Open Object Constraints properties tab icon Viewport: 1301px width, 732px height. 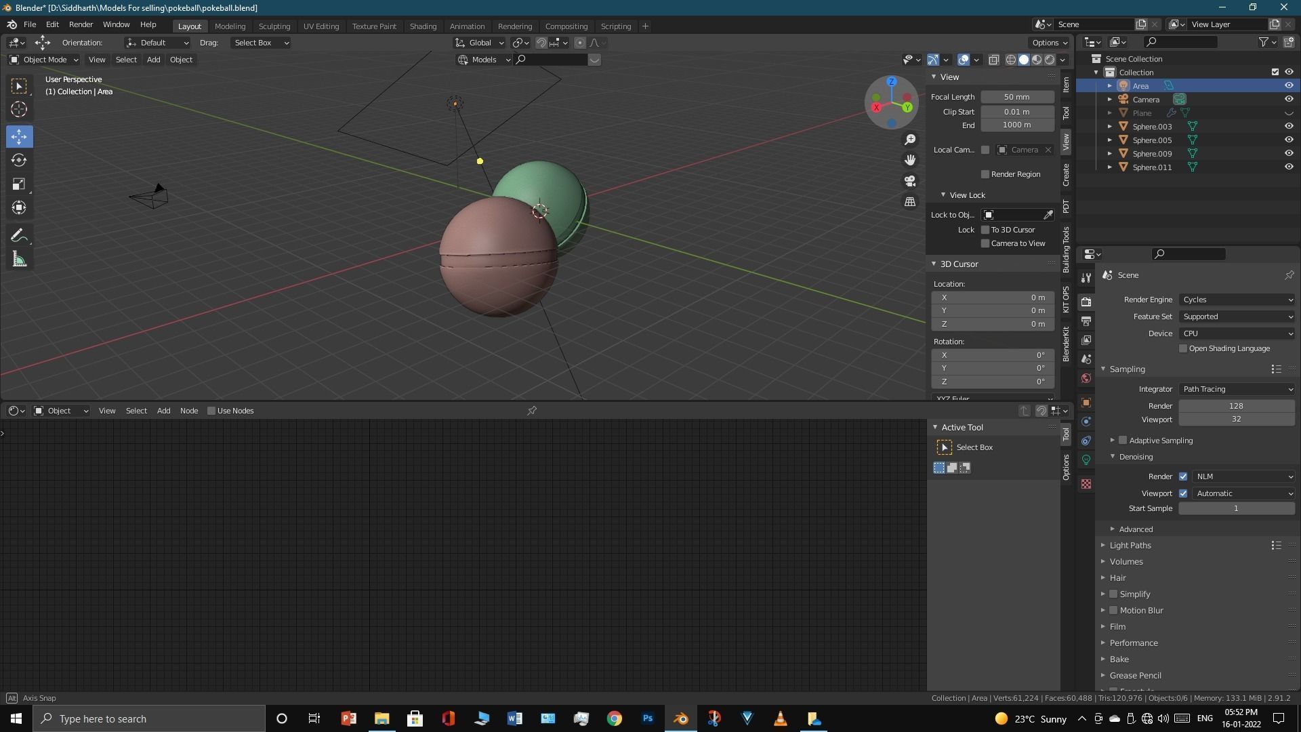(1086, 441)
